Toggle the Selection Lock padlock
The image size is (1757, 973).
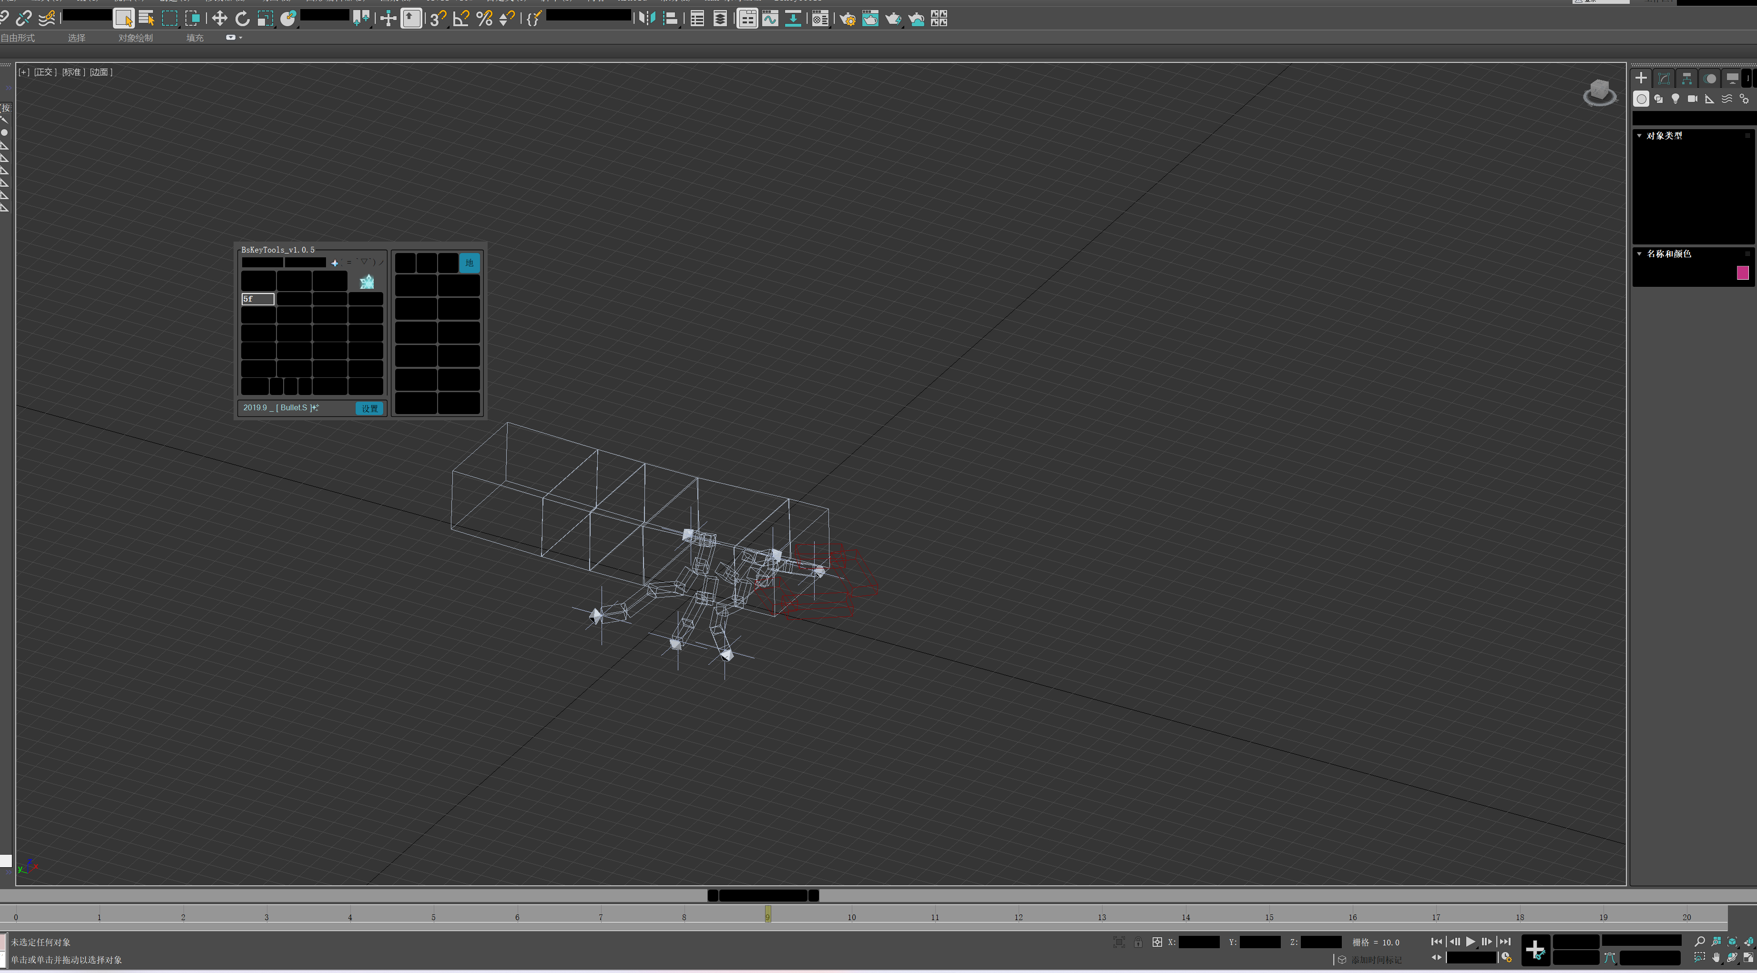[x=1138, y=943]
